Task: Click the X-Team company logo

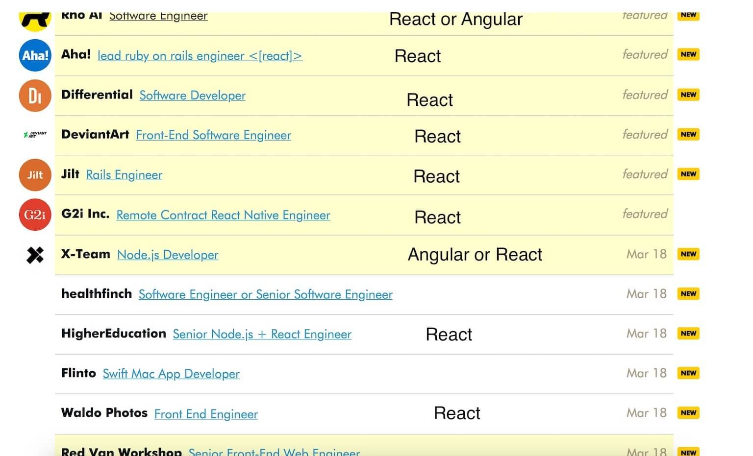Action: 35,255
